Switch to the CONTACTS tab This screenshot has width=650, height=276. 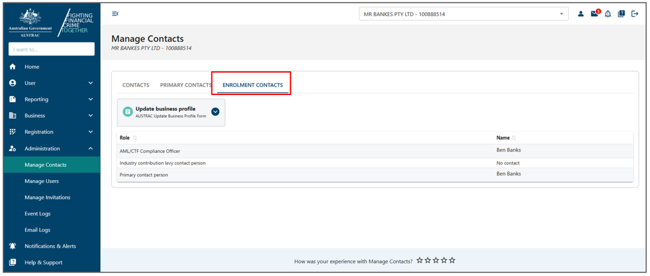point(135,85)
